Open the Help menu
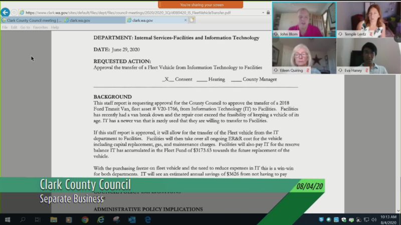 click(x=55, y=27)
